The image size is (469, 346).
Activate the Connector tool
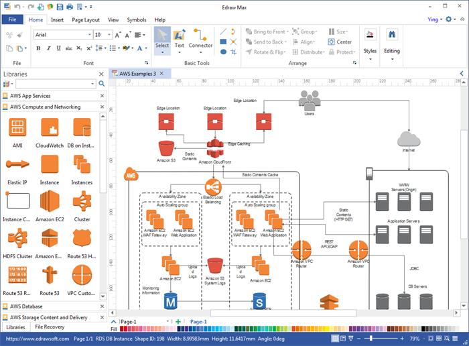pyautogui.click(x=200, y=41)
